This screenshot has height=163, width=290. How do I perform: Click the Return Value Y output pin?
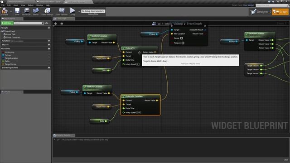coord(272,44)
